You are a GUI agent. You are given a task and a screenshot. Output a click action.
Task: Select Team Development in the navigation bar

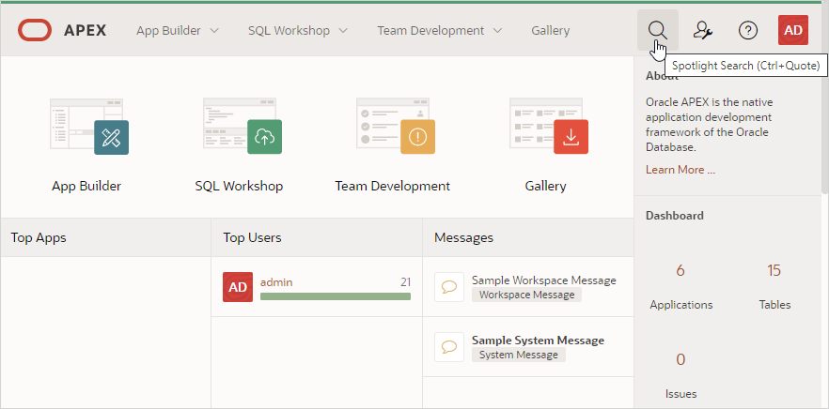click(x=430, y=31)
